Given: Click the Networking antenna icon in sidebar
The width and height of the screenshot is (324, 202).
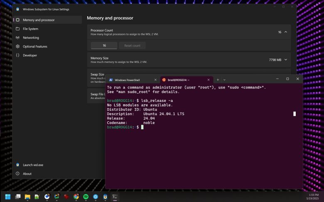Looking at the screenshot, I should tap(18, 38).
